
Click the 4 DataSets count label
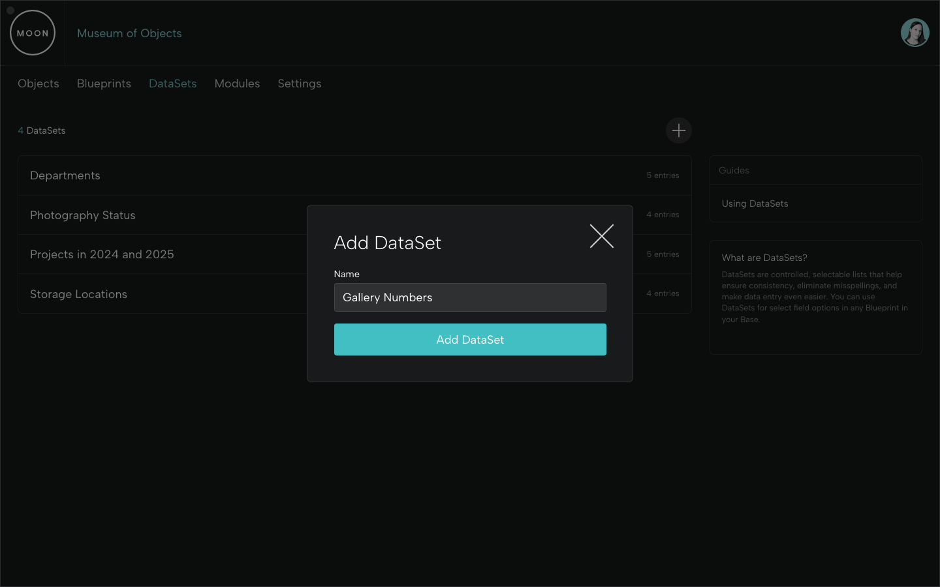(x=42, y=130)
